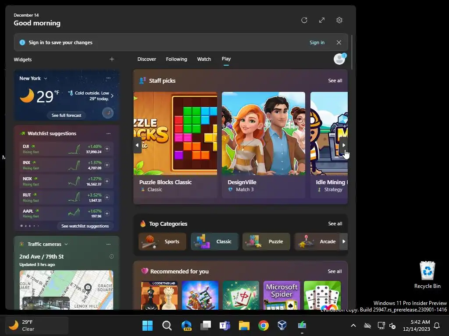See all Top Categories
Screen dimensions: 449x336
[x=335, y=224]
